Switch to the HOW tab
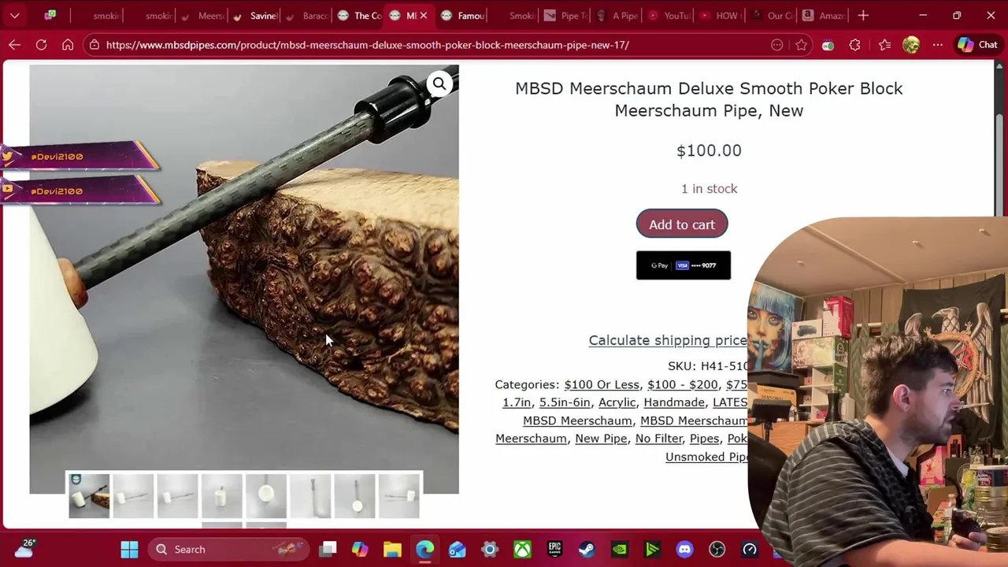Viewport: 1008px width, 567px height. pyautogui.click(x=720, y=16)
